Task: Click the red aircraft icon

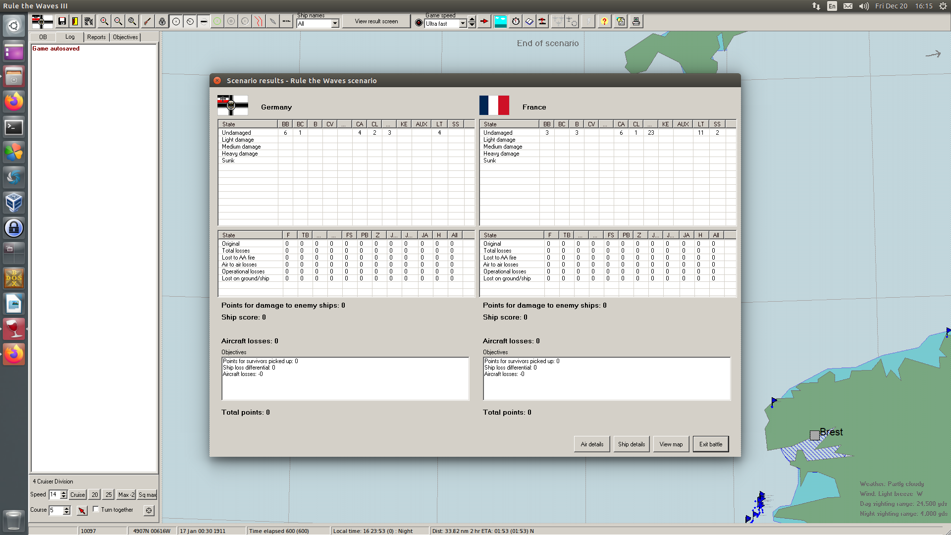Action: (x=543, y=21)
